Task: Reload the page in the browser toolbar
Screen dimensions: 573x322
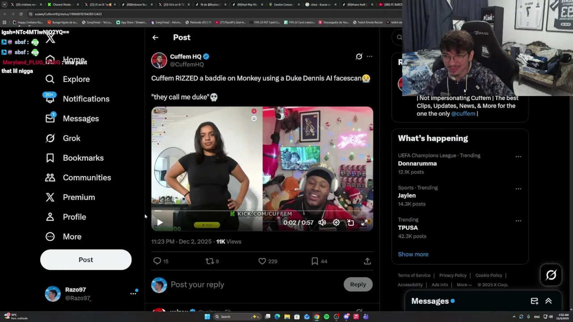Action: [x=21, y=14]
